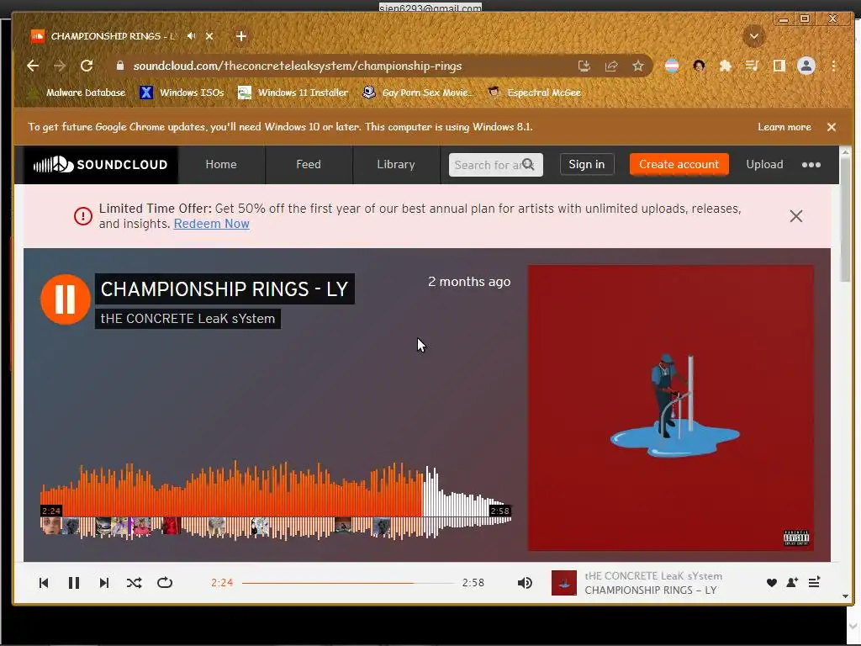Click the search magnifier icon
Image resolution: width=861 pixels, height=646 pixels.
(528, 164)
